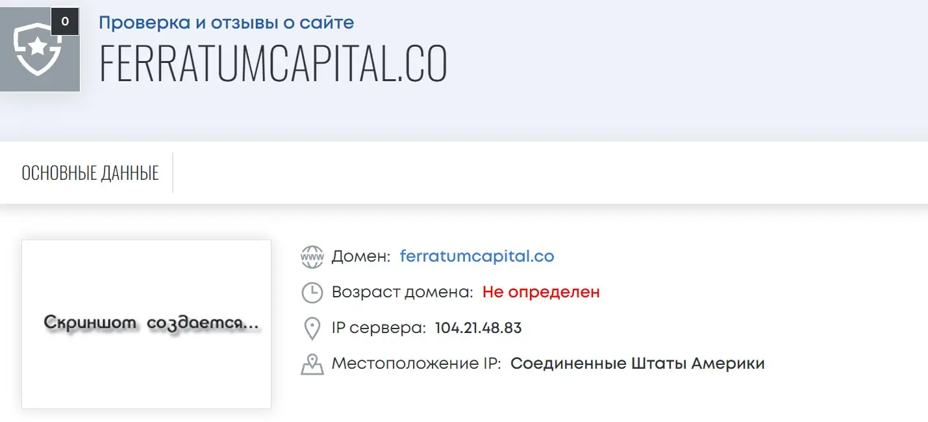This screenshot has width=928, height=422.
Task: Click the Скриншот создается text
Action: (152, 323)
